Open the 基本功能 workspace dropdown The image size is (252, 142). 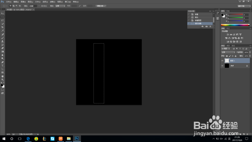pyautogui.click(x=244, y=6)
